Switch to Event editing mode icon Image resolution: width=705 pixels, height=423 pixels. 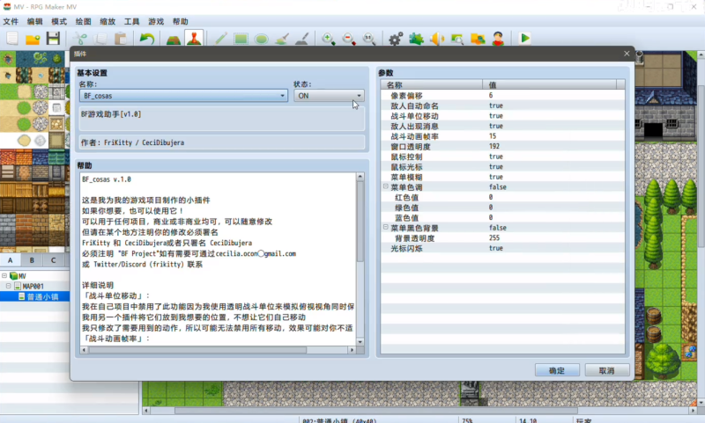194,39
